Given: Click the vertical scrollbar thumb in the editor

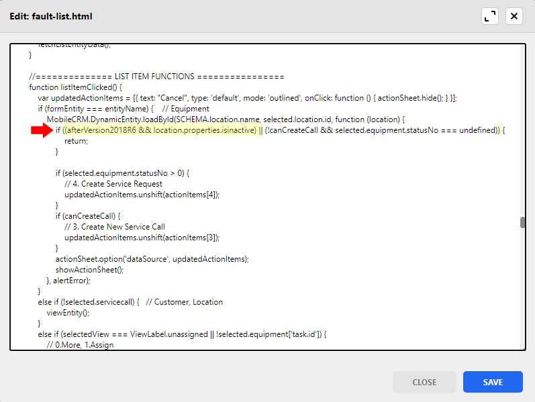Looking at the screenshot, I should 522,223.
